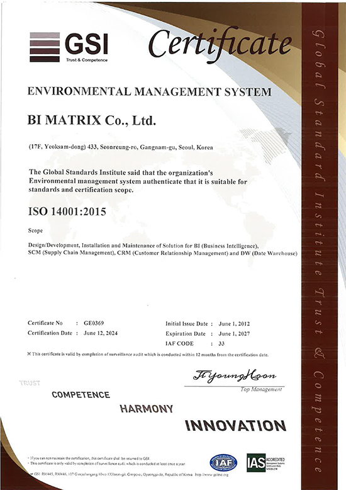Select the ENVIRONMENTAL MANAGEMENT SYSTEM heading
This screenshot has height=490, width=346.
pos(150,91)
